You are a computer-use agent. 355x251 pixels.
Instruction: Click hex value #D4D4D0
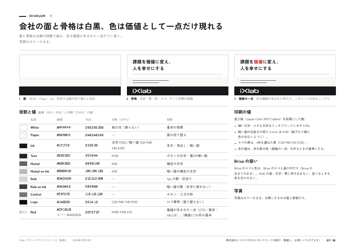click(x=64, y=179)
